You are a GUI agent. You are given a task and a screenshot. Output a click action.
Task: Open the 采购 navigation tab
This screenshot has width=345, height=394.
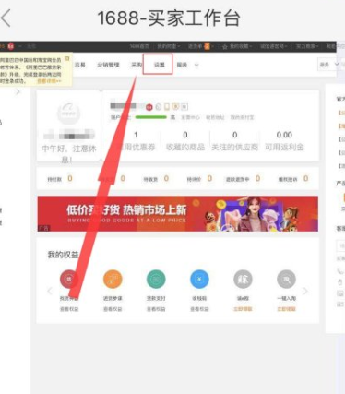point(137,65)
